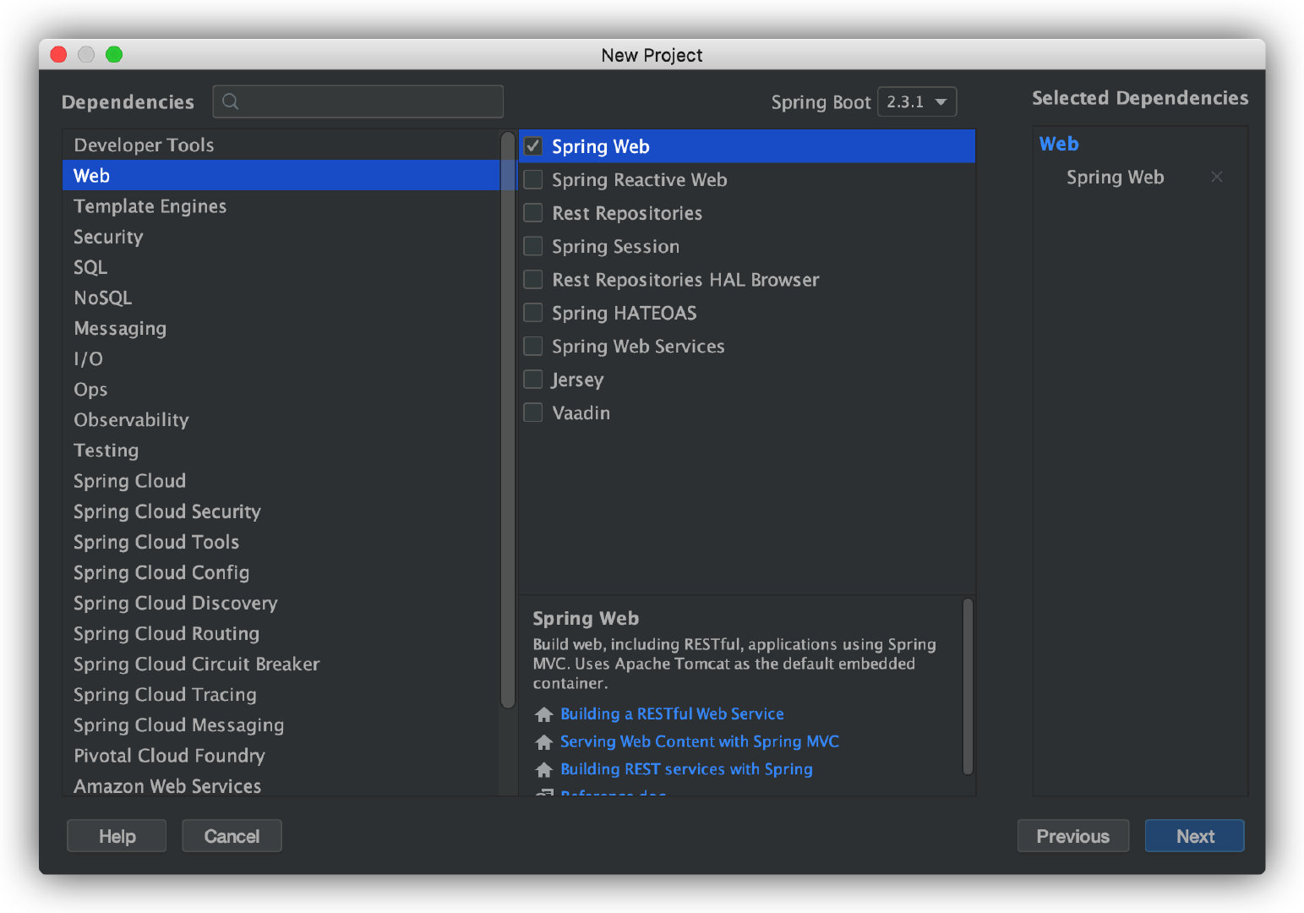This screenshot has width=1304, height=913.
Task: Select the Developer Tools category
Action: [144, 145]
